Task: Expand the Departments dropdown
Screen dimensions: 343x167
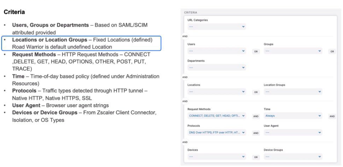Action: (x=217, y=67)
